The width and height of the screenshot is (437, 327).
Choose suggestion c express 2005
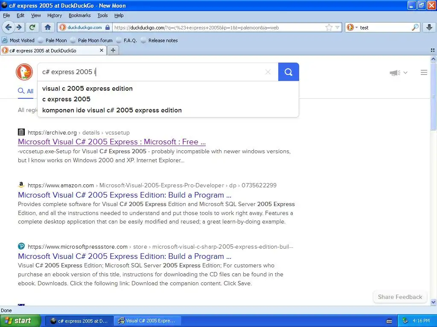pos(168,99)
